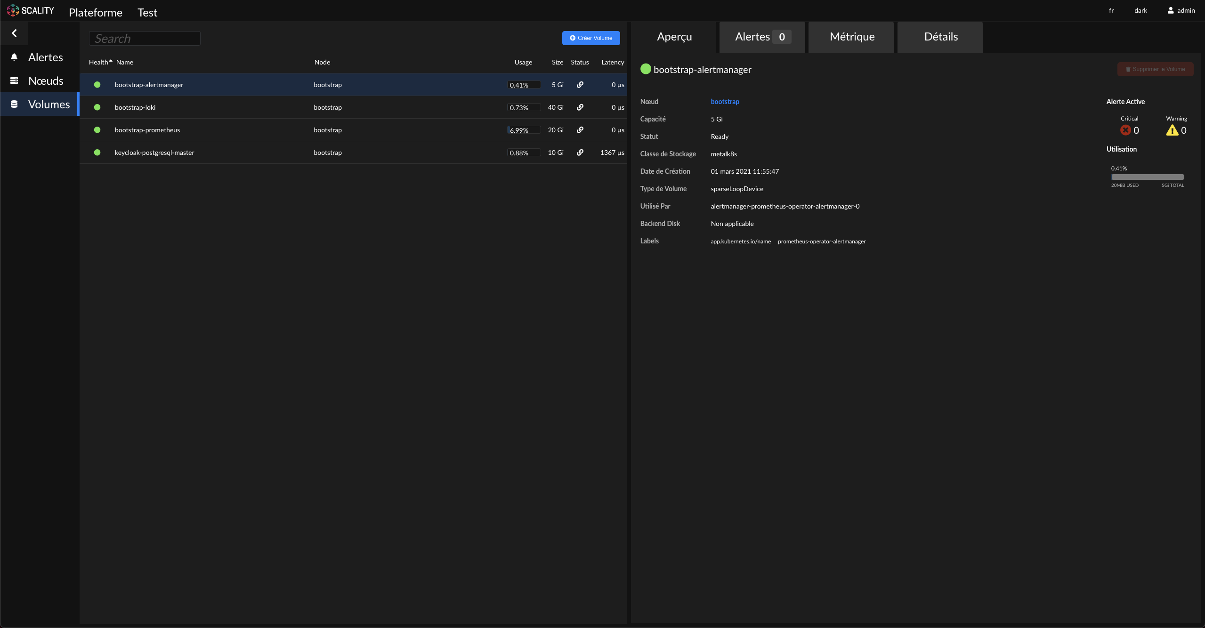
Task: Open Volumes in the sidebar
Action: [48, 105]
